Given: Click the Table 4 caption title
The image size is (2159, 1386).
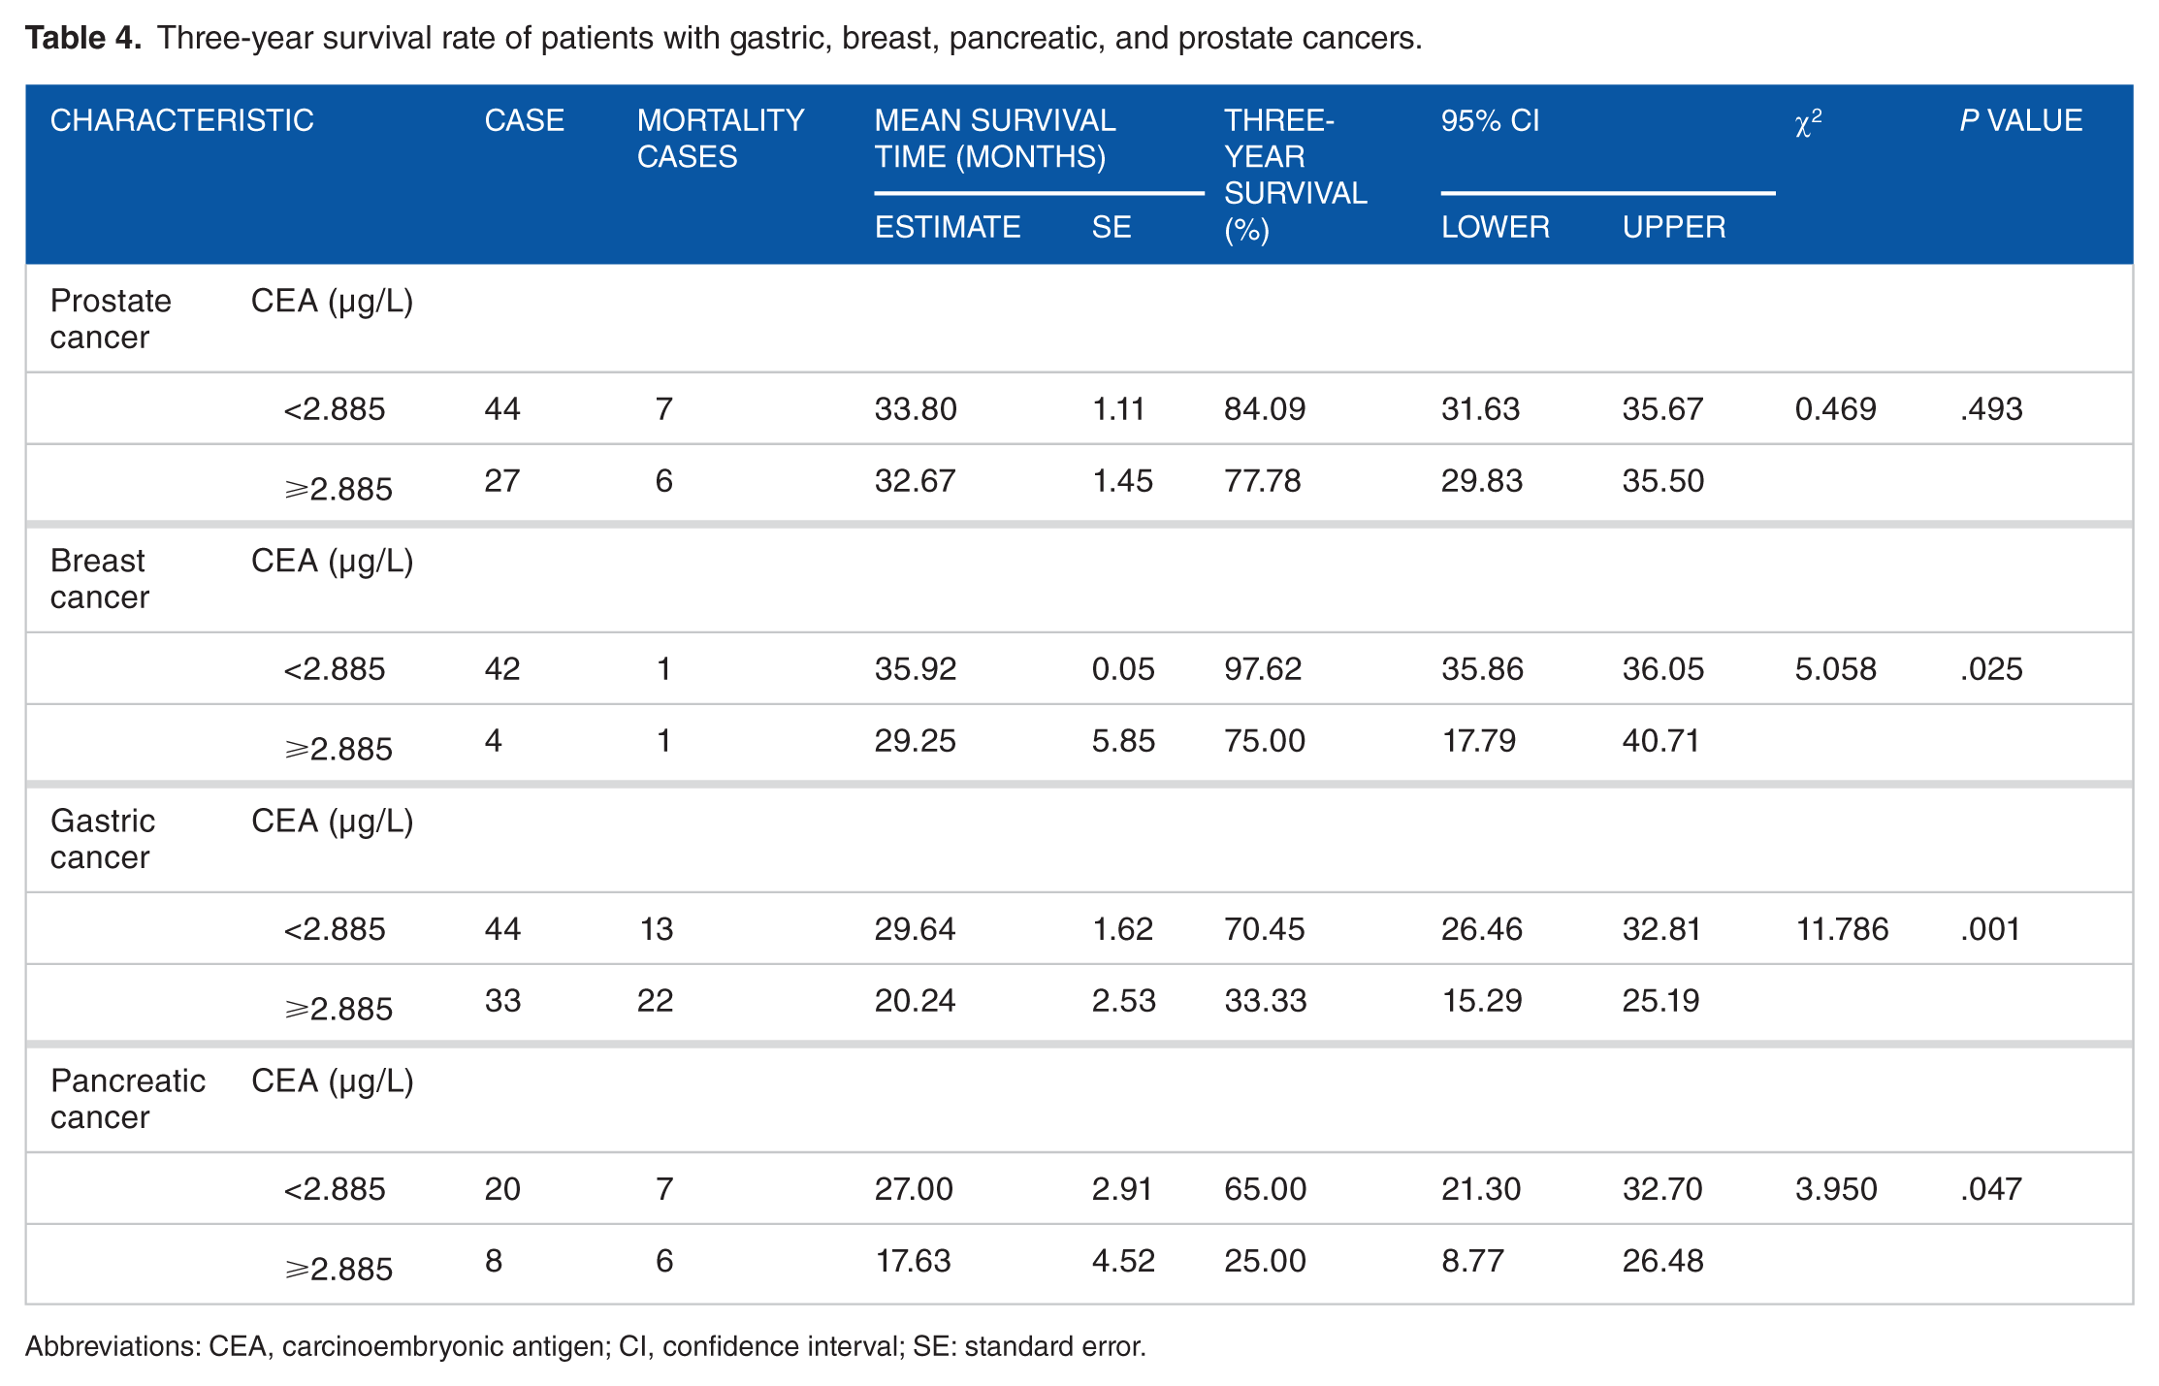Looking at the screenshot, I should tap(724, 38).
